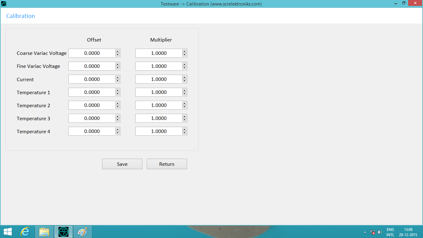Click the Windows Start button
The width and height of the screenshot is (423, 238).
8,232
